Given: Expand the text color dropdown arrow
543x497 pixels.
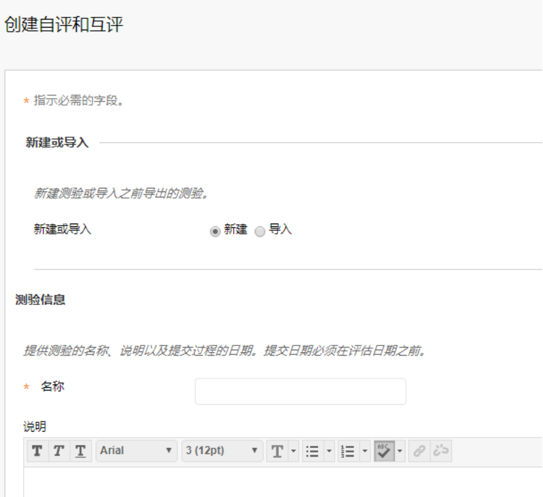Looking at the screenshot, I should [x=294, y=451].
